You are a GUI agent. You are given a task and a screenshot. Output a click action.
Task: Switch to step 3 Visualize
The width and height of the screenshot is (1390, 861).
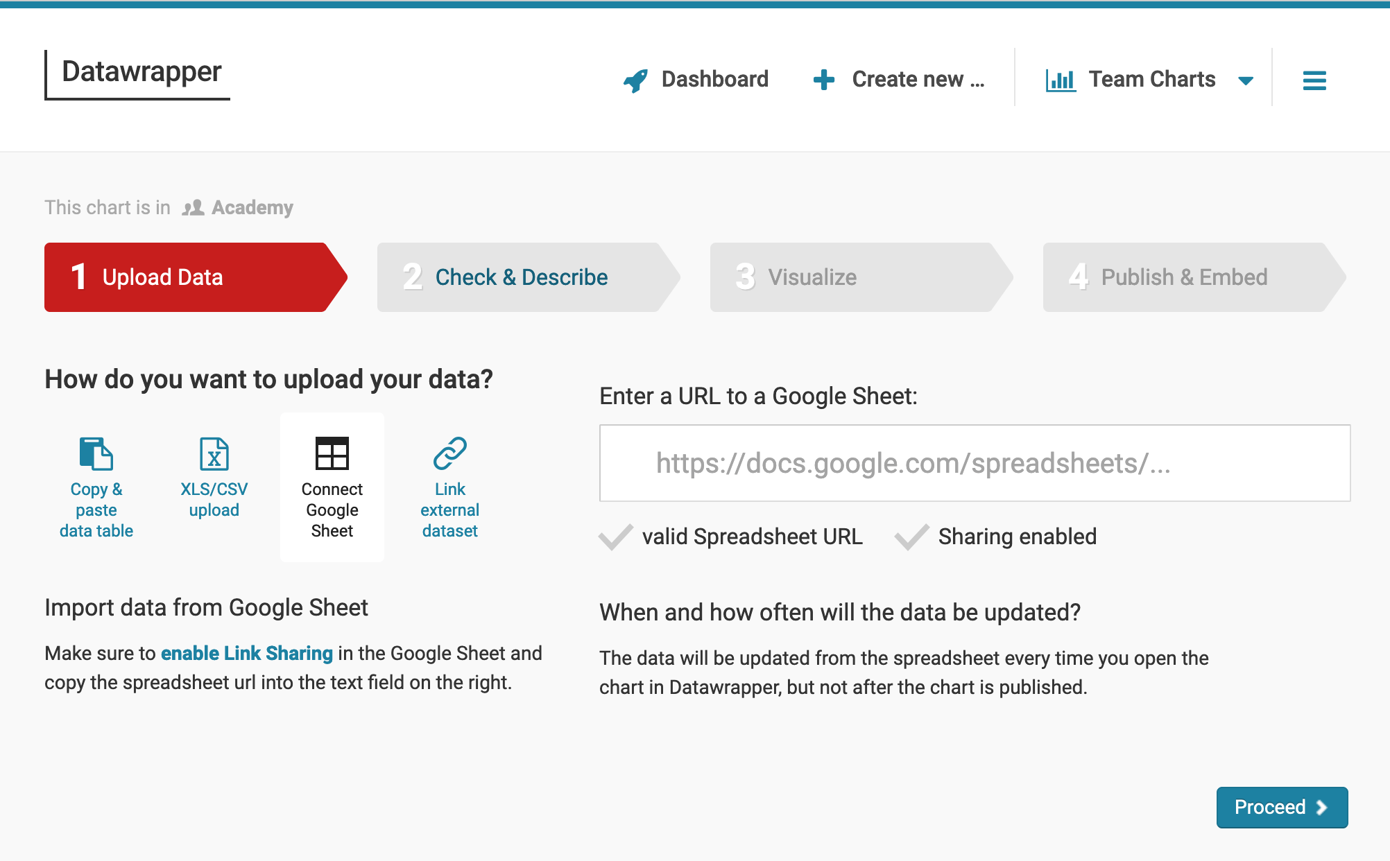812,277
